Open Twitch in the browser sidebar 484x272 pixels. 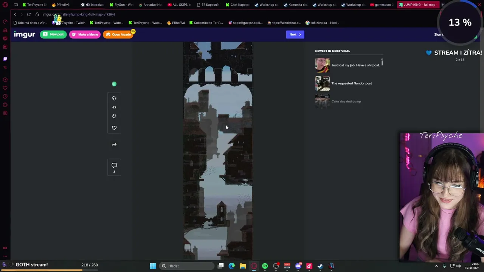point(5,59)
